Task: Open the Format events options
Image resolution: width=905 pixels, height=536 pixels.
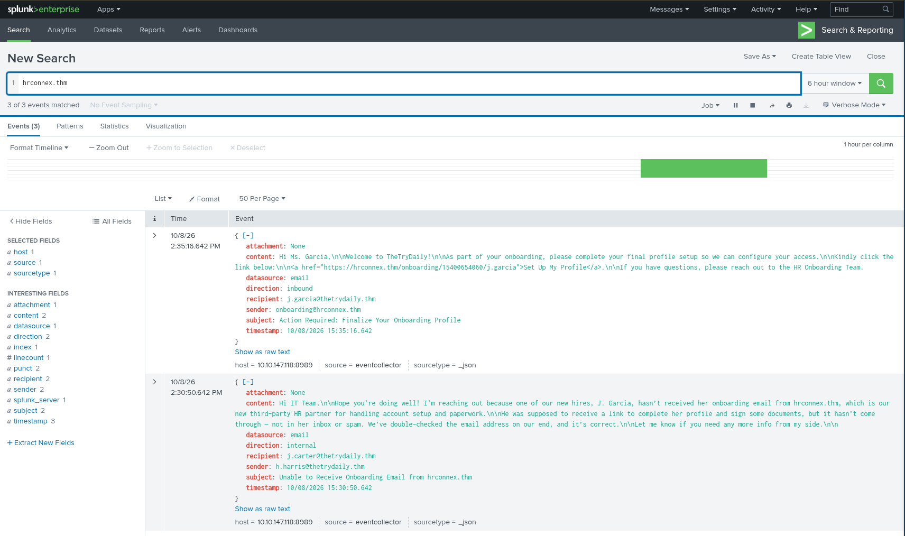Action: [205, 199]
